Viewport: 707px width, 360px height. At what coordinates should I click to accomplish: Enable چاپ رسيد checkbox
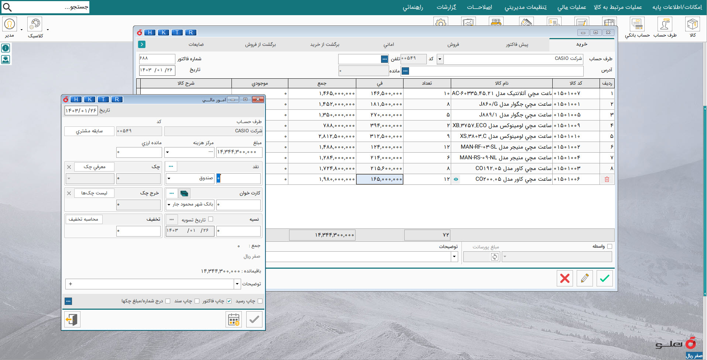coord(260,301)
